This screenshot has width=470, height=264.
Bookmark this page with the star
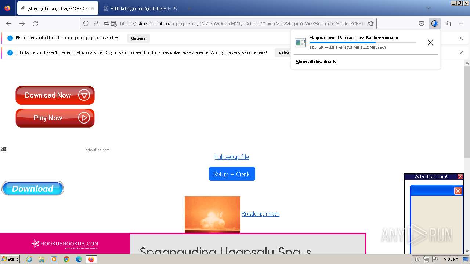371,23
